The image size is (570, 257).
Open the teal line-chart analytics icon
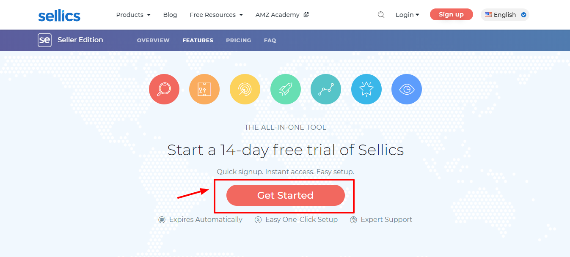326,89
